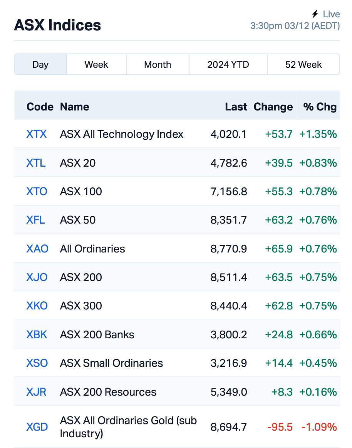Image resolution: width=352 pixels, height=448 pixels.
Task: Open the XGD gold index link
Action: click(37, 427)
